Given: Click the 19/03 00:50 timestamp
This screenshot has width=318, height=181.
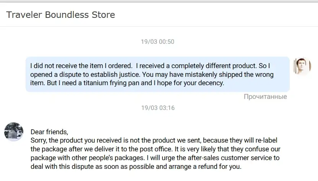Looking at the screenshot, I should coord(157,42).
